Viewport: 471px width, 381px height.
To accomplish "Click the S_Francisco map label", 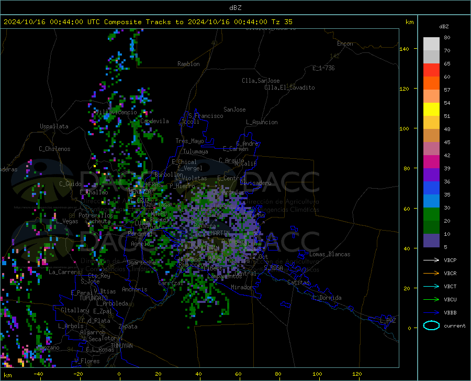I will 206,116.
